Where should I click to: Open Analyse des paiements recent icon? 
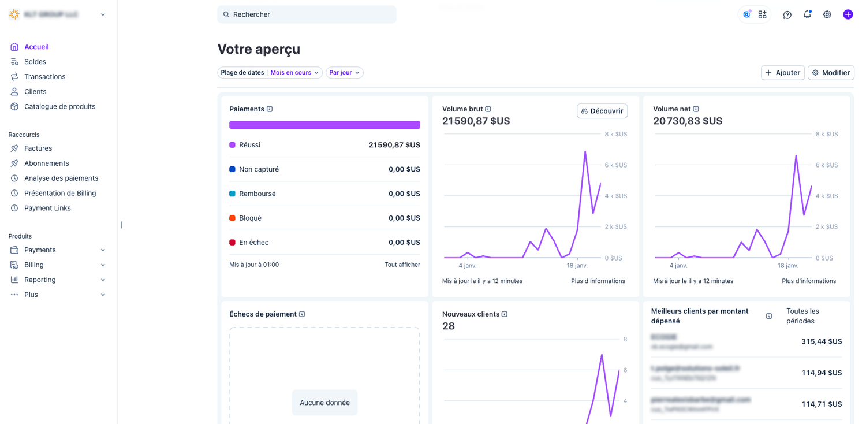(14, 178)
